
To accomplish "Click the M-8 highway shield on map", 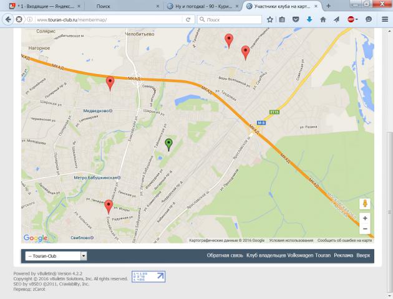I will 261,123.
